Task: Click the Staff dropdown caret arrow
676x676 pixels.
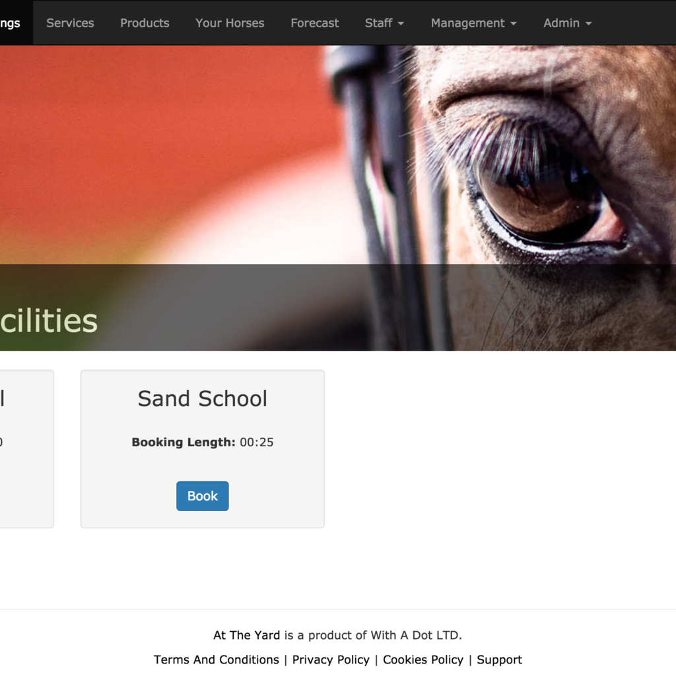Action: (x=401, y=24)
